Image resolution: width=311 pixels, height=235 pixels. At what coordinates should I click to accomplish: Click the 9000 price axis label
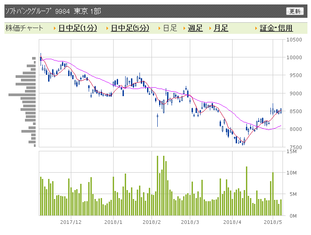(x=295, y=93)
